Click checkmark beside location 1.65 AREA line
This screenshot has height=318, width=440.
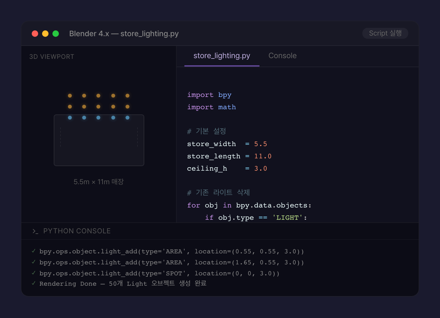tap(34, 262)
